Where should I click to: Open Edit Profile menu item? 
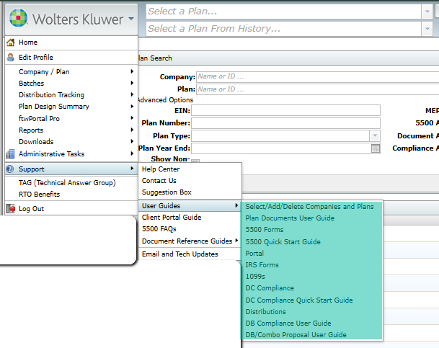click(71, 58)
